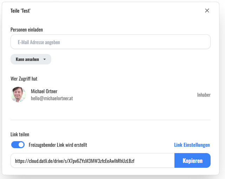This screenshot has height=179, width=225.
Task: Click the hello@michaelortner.at email address
Action: (x=52, y=98)
